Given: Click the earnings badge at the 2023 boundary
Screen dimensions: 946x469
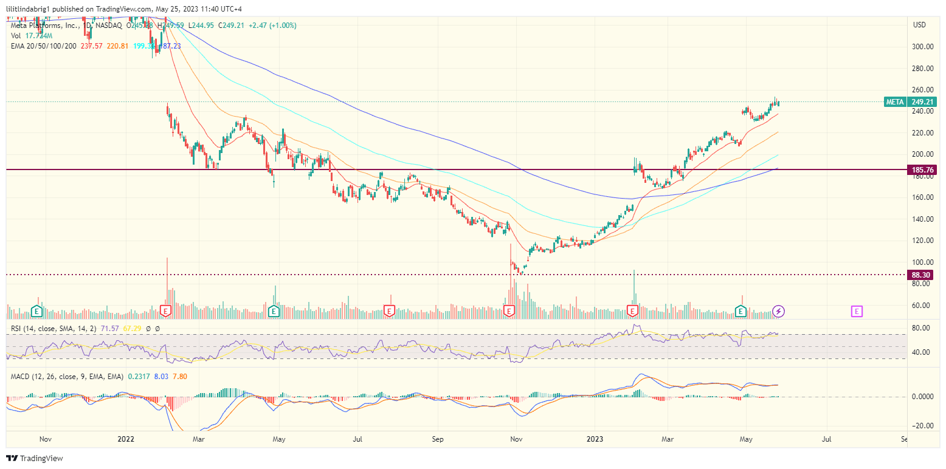Looking at the screenshot, I should click(632, 310).
